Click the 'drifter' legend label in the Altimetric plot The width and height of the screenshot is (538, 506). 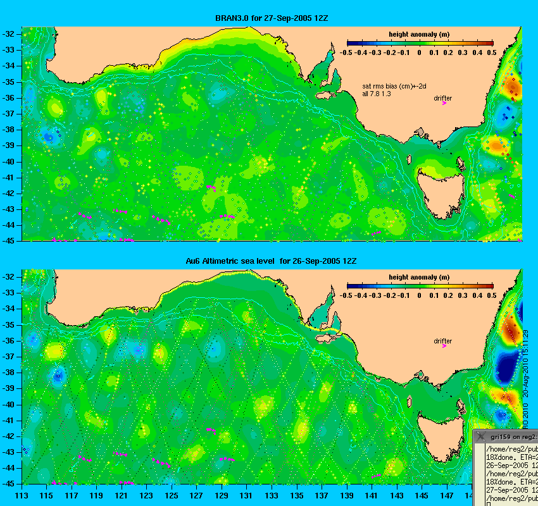click(442, 341)
